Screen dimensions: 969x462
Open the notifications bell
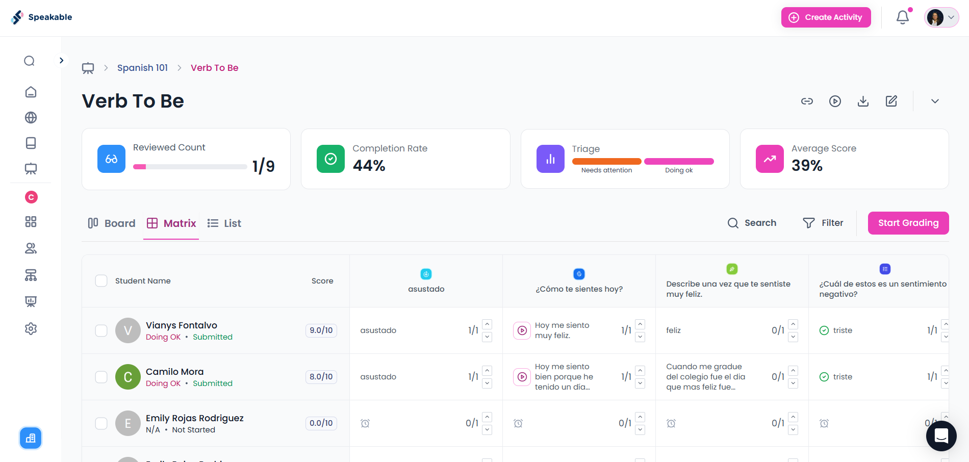pos(903,17)
